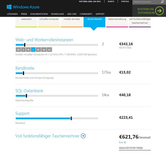Click the Web- und Workerrolleninstanzen heading
This screenshot has width=166, height=153.
[x=44, y=40]
